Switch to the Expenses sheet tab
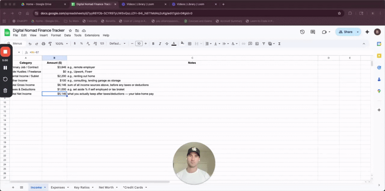This screenshot has height=191, width=385. (58, 187)
